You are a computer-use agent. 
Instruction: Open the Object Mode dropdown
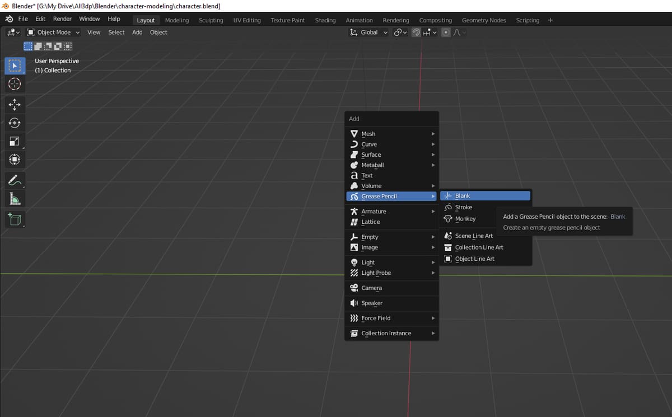(x=54, y=32)
